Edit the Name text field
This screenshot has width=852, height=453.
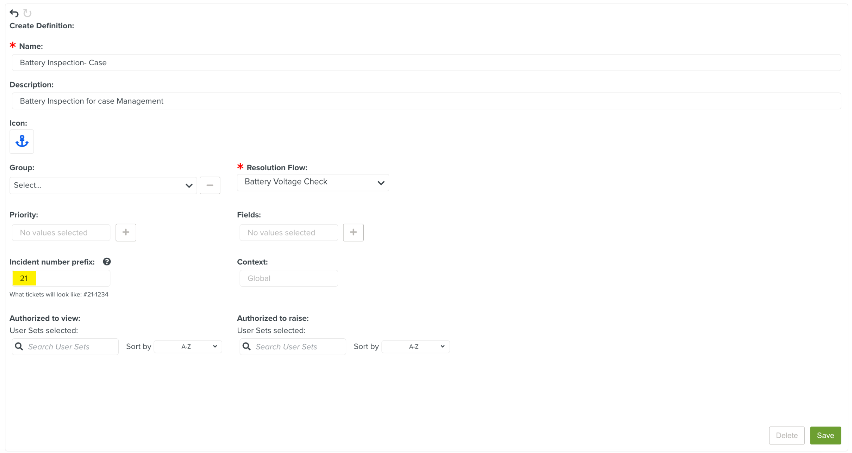[426, 63]
